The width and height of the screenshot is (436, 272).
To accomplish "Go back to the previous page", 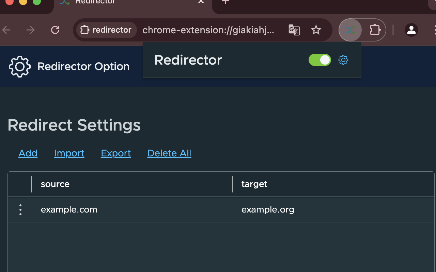I will tap(6, 30).
